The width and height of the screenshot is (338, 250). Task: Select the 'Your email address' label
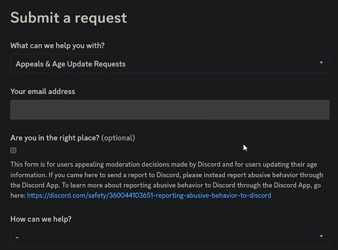coord(43,91)
